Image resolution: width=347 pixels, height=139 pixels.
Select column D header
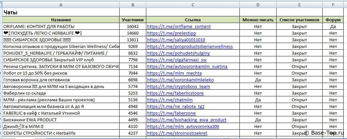(x=258, y=4)
